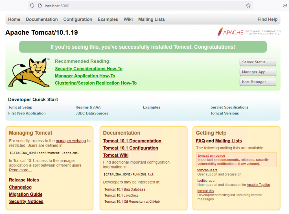Click the Server Status button
This screenshot has width=289, height=214.
258,62
